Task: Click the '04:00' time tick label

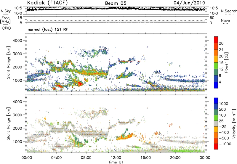Action: 57,158
